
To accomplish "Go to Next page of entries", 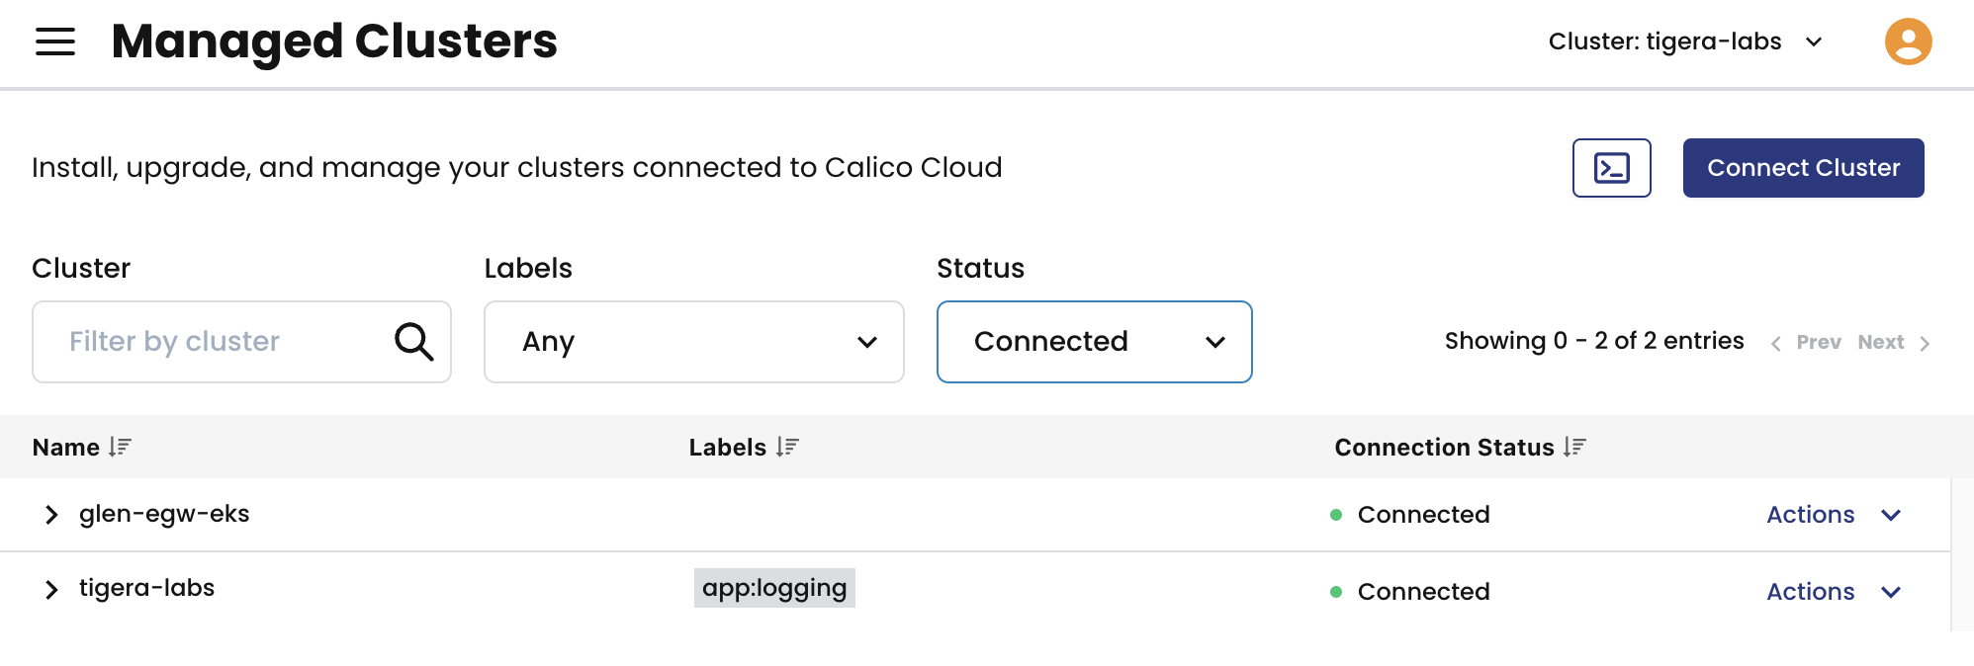I will click(1892, 342).
